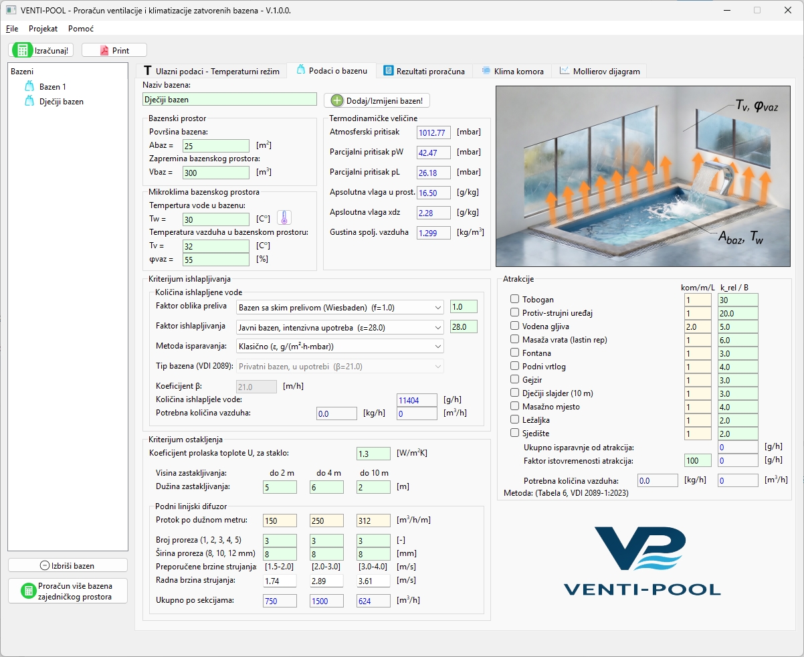
Task: Click the Izbriši bazen button
Action: tap(68, 565)
